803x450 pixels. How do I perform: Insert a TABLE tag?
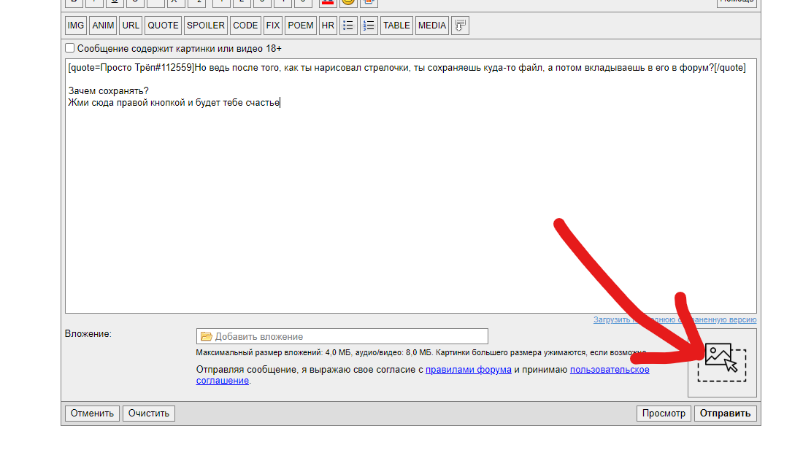point(396,25)
